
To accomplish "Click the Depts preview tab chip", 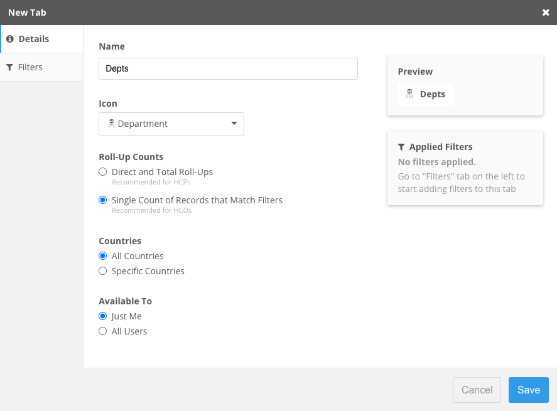I will tap(426, 94).
